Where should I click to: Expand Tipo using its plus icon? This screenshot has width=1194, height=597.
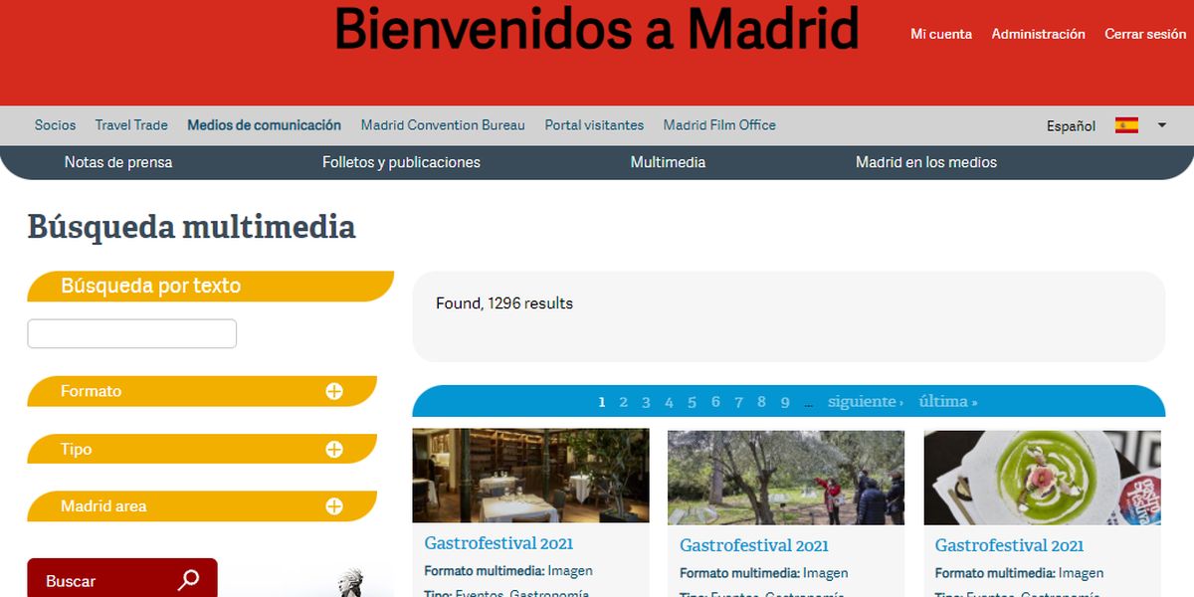tap(332, 449)
